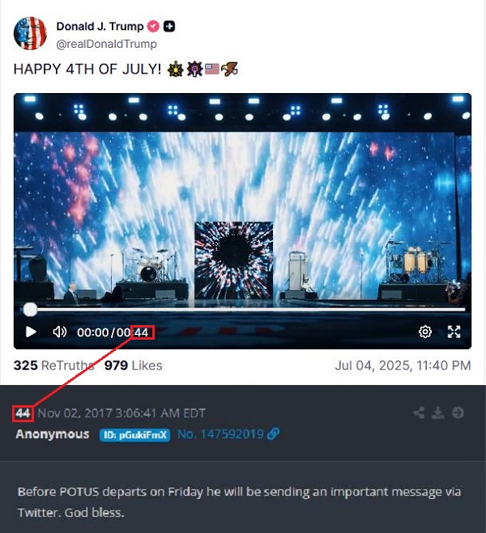486x533 pixels.
Task: Open Donald J. Trump profile avatar
Action: point(30,33)
